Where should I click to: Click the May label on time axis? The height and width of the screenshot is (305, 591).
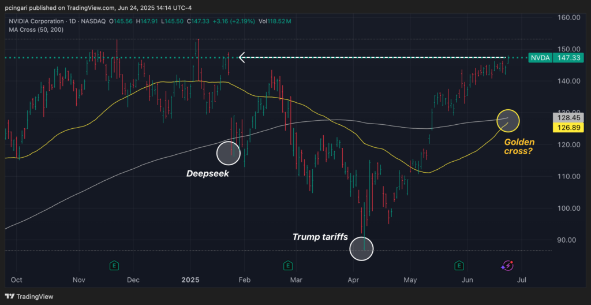[x=410, y=280]
